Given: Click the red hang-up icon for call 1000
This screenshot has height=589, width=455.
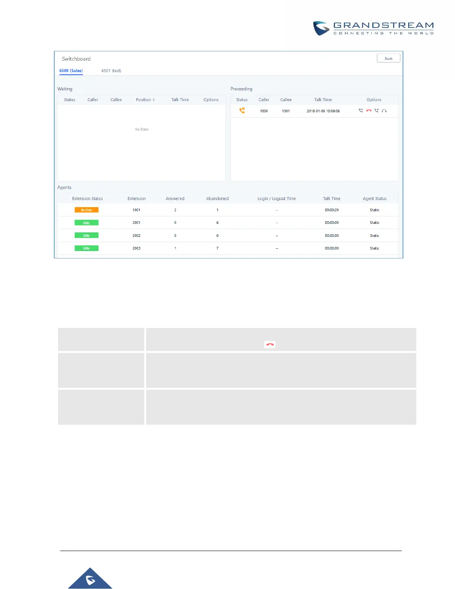Looking at the screenshot, I should point(369,110).
